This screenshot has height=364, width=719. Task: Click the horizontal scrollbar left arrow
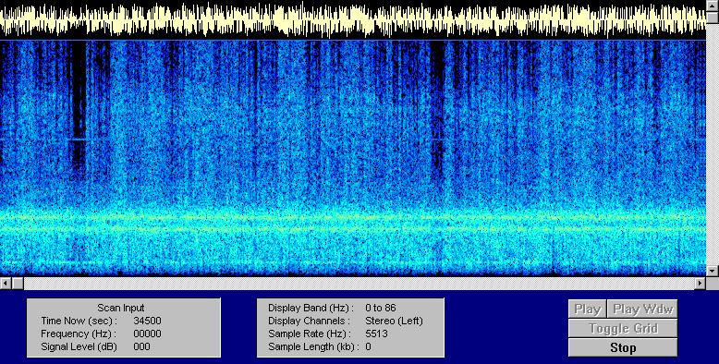(x=6, y=283)
